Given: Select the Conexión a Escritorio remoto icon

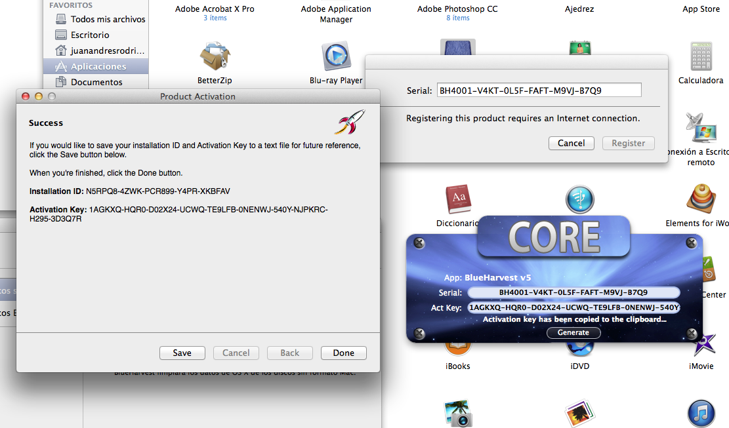Looking at the screenshot, I should point(701,127).
